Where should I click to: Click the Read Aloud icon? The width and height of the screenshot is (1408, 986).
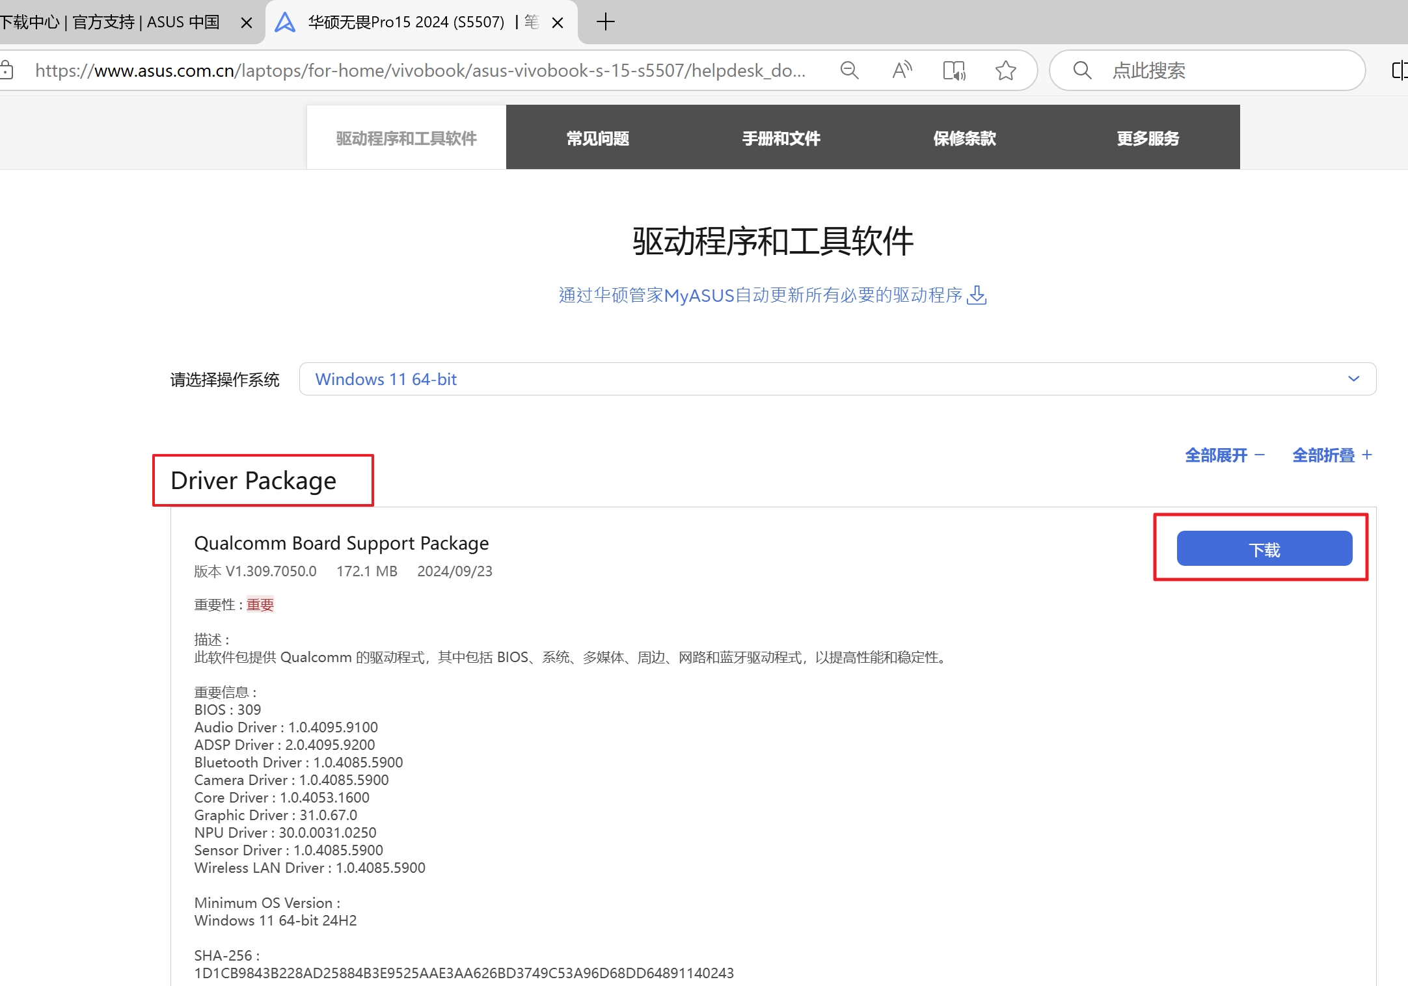point(902,70)
